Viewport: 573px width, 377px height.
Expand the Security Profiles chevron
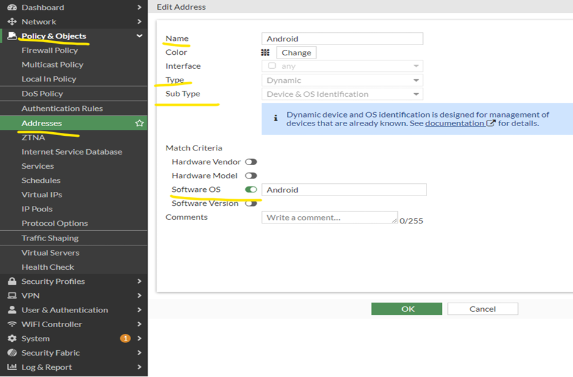coord(139,281)
